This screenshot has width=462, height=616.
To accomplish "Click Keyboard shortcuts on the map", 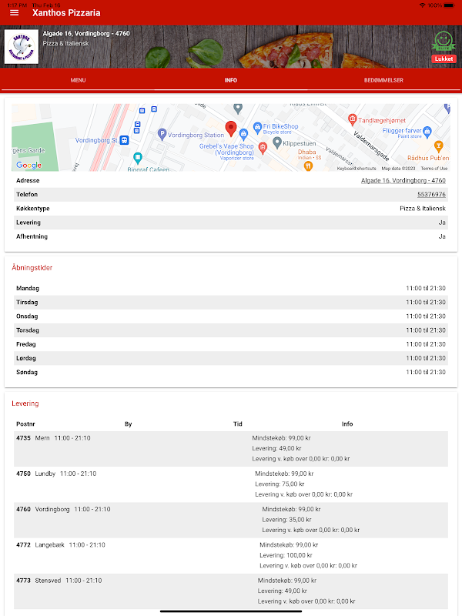I will (357, 169).
